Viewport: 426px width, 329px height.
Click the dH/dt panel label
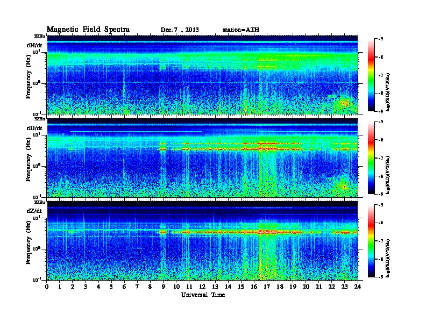pos(34,45)
